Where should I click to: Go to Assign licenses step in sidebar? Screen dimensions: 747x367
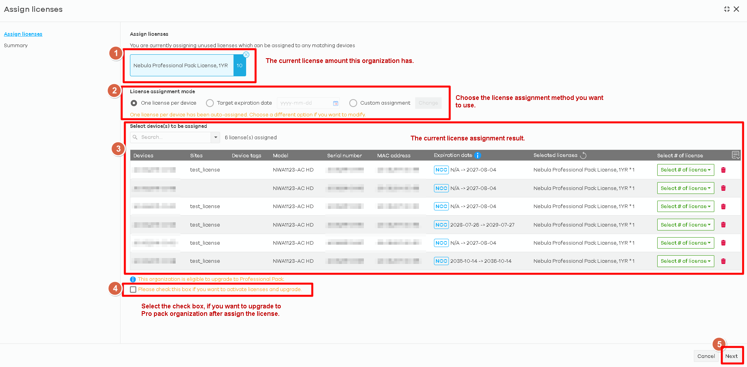(23, 34)
